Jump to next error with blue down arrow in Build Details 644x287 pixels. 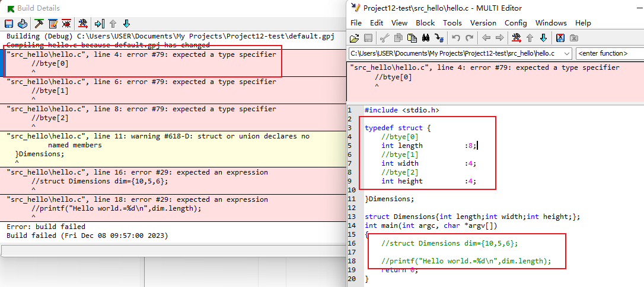126,24
